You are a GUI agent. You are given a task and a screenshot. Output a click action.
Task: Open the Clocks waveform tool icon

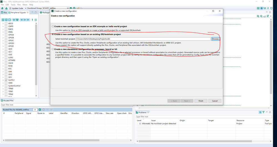(x=265, y=8)
